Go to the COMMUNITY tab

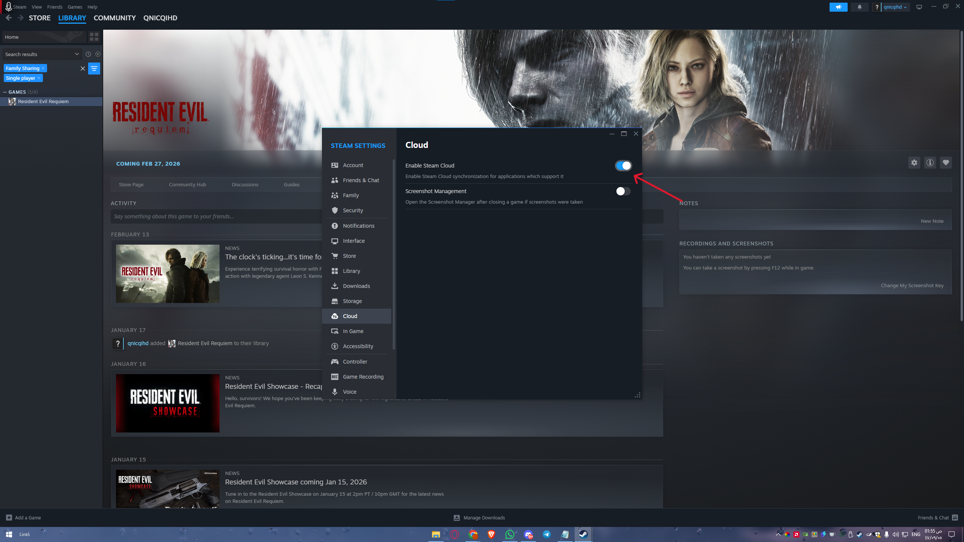tap(114, 18)
